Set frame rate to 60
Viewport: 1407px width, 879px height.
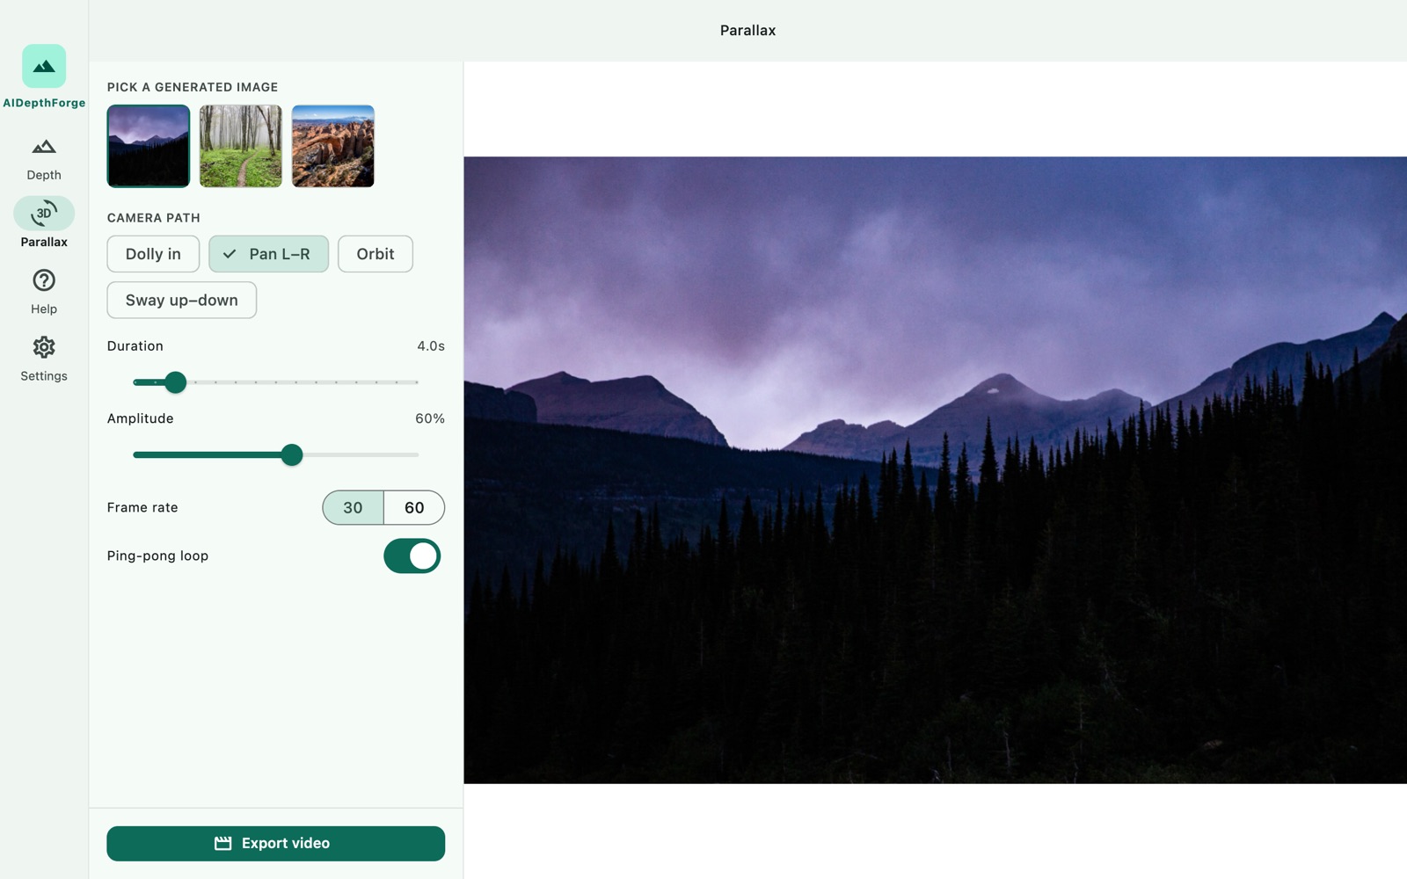[414, 507]
